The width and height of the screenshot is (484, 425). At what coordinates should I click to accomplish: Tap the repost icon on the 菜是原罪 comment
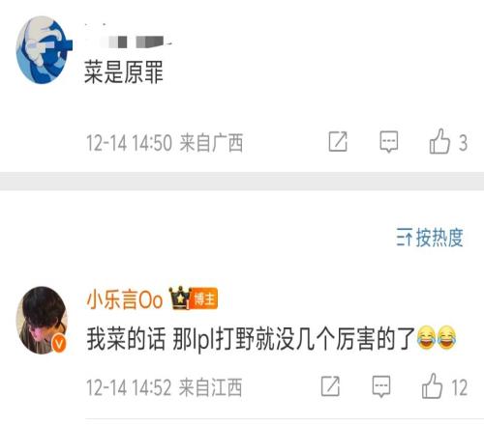[338, 141]
